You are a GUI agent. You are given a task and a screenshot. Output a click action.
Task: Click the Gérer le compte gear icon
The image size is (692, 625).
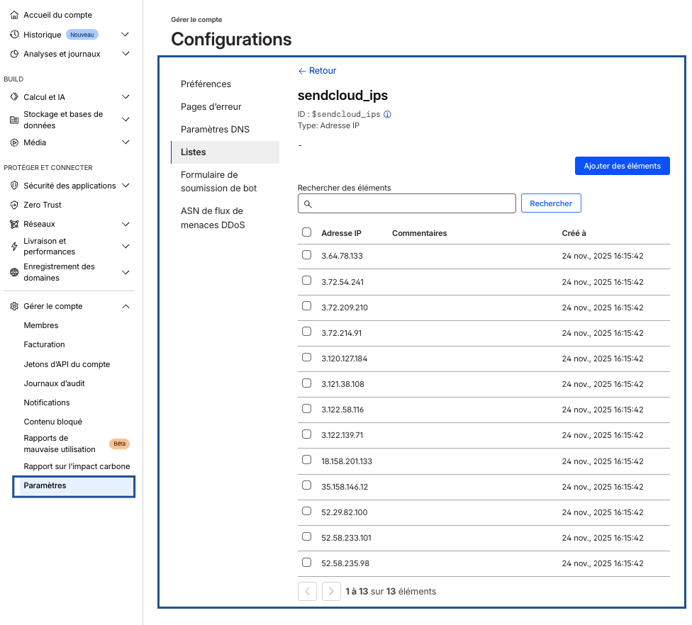click(14, 306)
